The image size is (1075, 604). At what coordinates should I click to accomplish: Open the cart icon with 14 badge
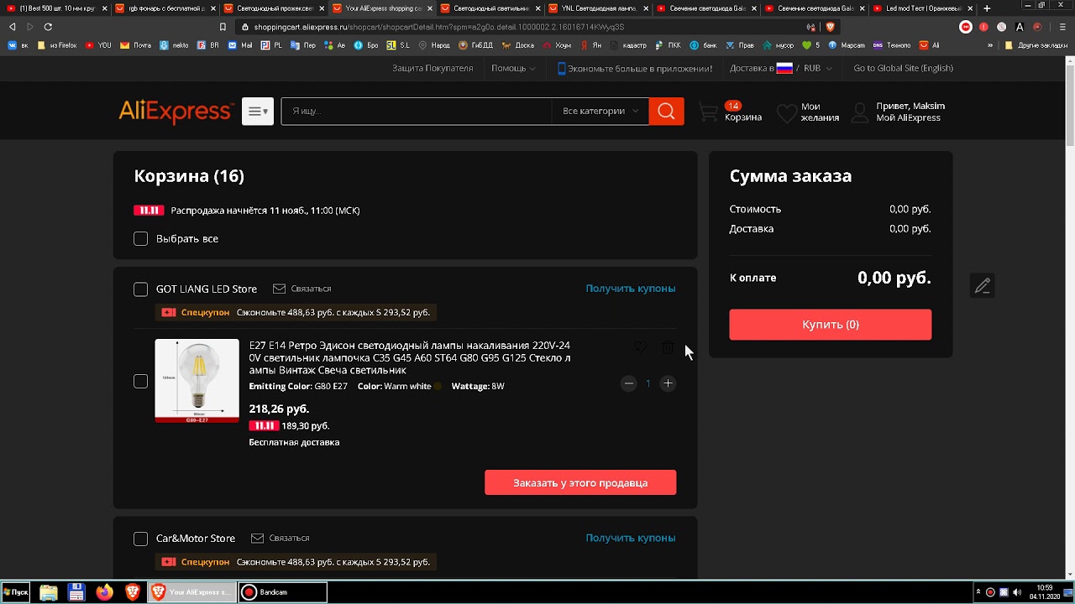(x=710, y=112)
